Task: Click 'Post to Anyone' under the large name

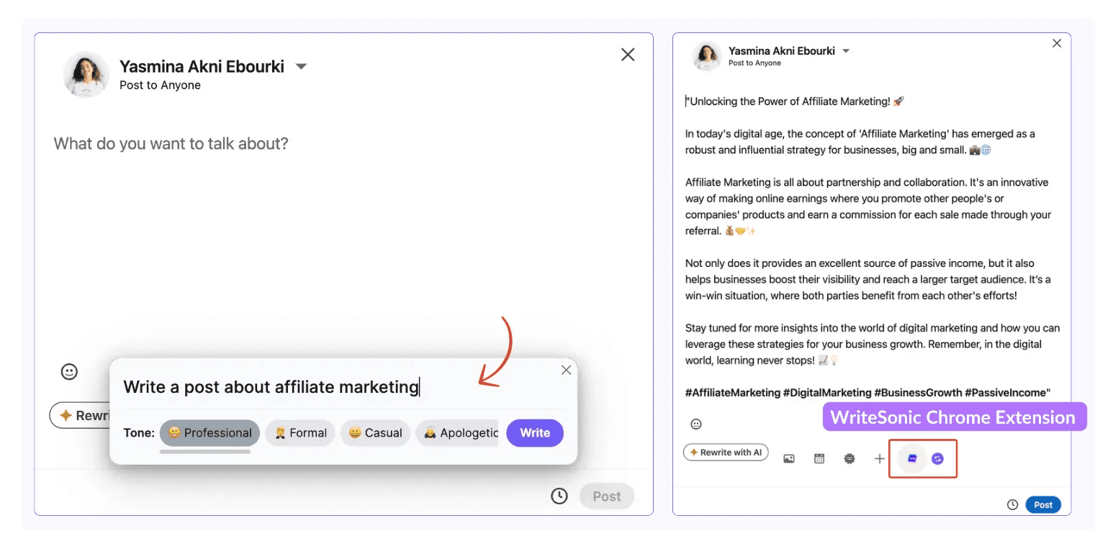Action: tap(160, 86)
